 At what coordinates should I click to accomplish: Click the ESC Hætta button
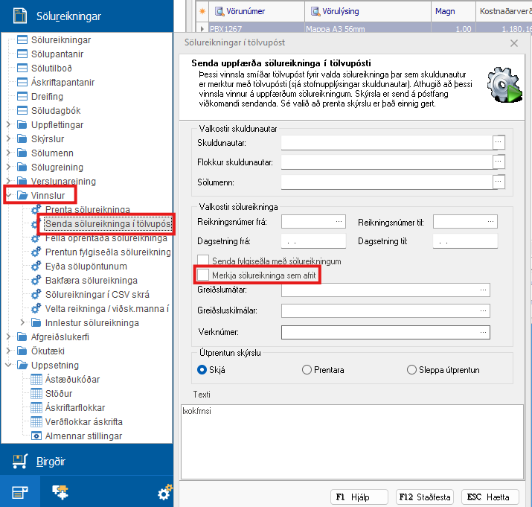[489, 497]
